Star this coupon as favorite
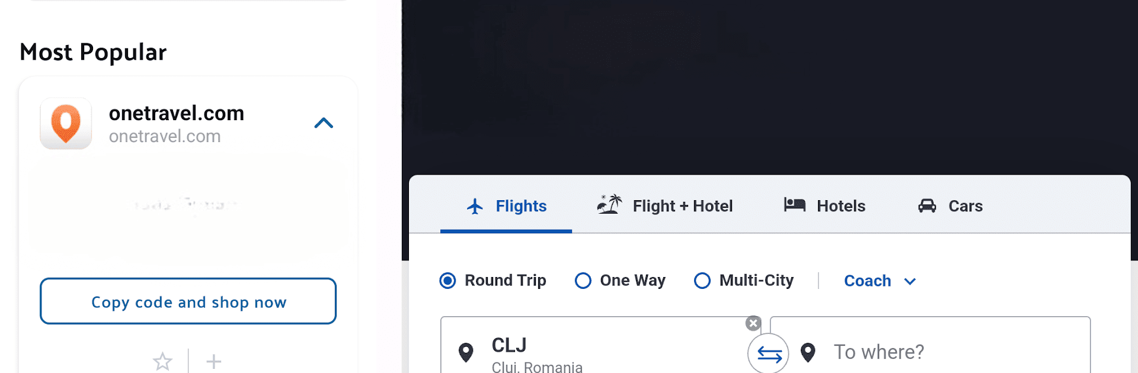The width and height of the screenshot is (1138, 373). (x=162, y=361)
